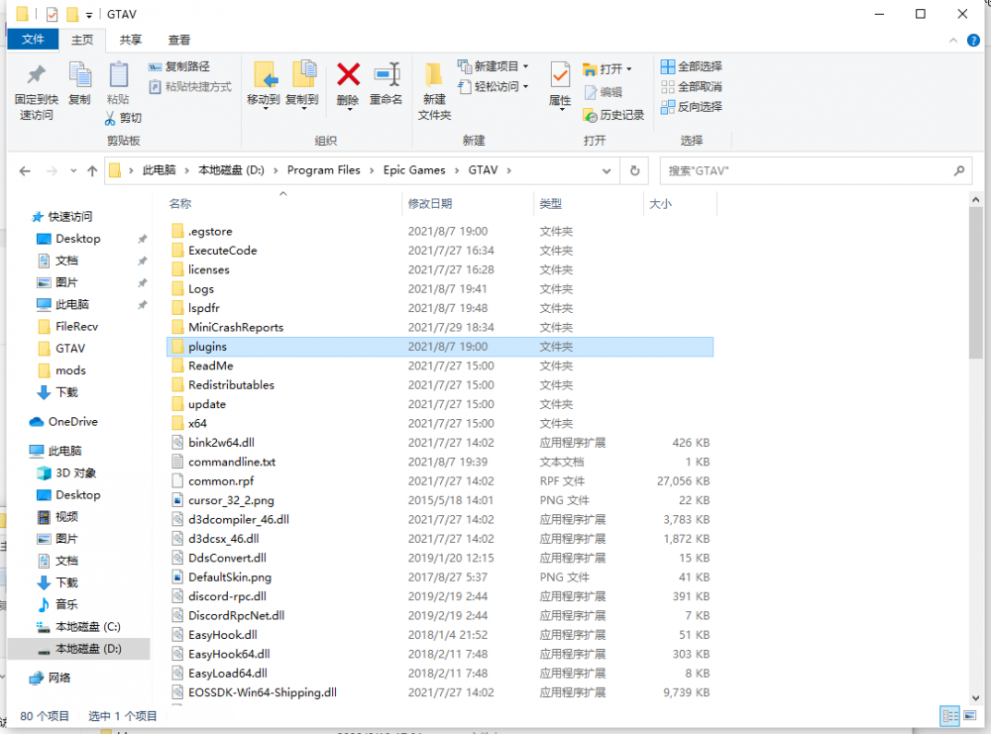Open the Recent locations dropdown arrow
This screenshot has width=991, height=734.
73,171
